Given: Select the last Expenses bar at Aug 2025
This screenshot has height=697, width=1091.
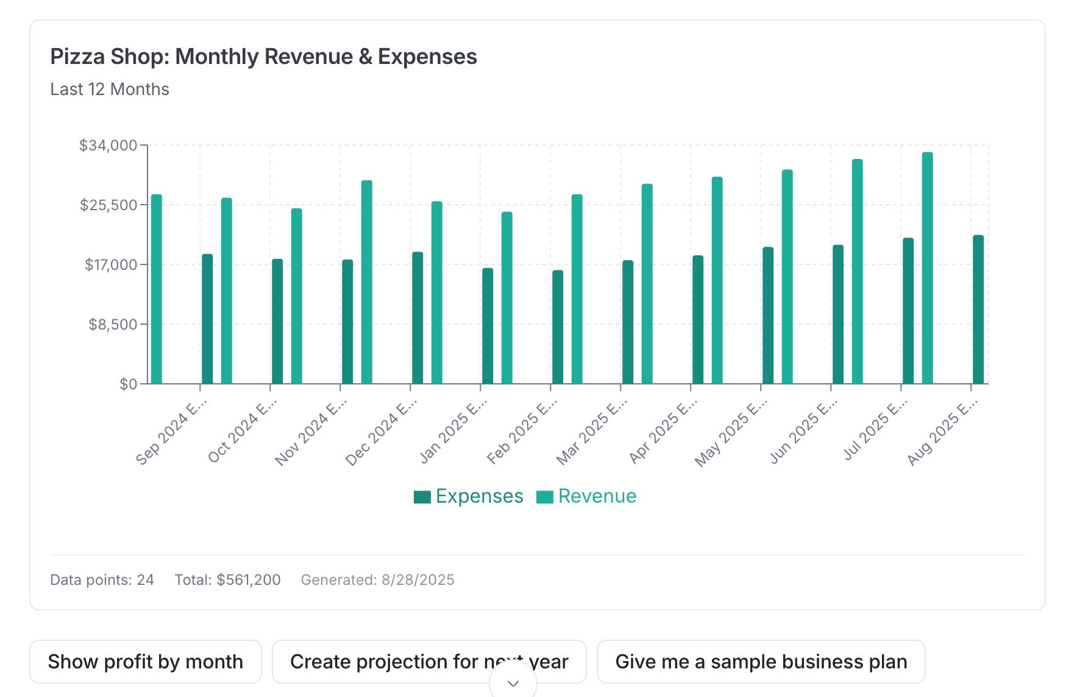Looking at the screenshot, I should point(978,310).
